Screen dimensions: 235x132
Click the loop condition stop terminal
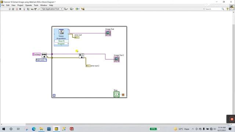123,95
